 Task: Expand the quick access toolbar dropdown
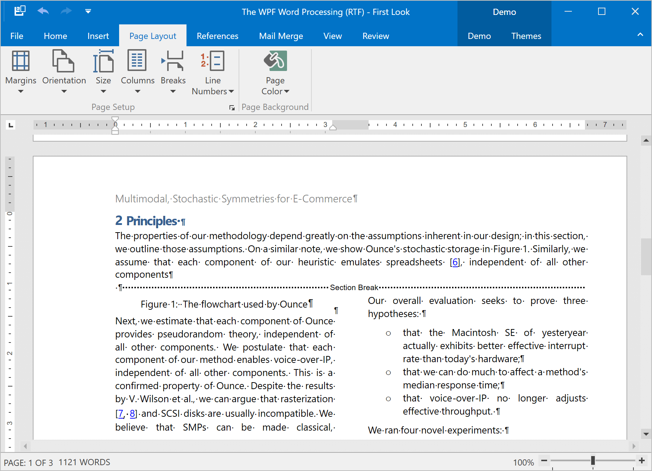(x=88, y=12)
